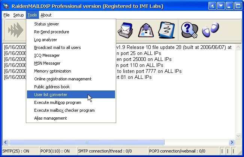Click the up-arrow button in title bar

pyautogui.click(x=212, y=6)
